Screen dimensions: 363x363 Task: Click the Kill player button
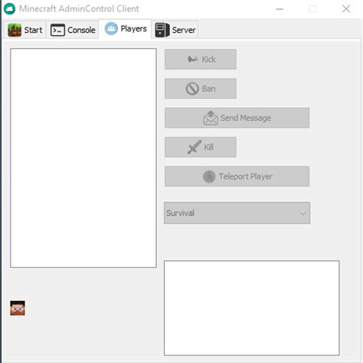201,147
